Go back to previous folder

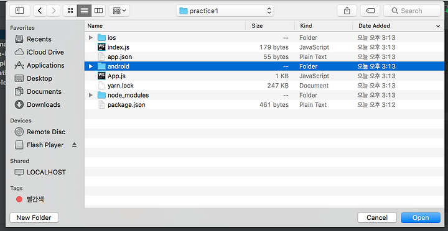point(40,11)
